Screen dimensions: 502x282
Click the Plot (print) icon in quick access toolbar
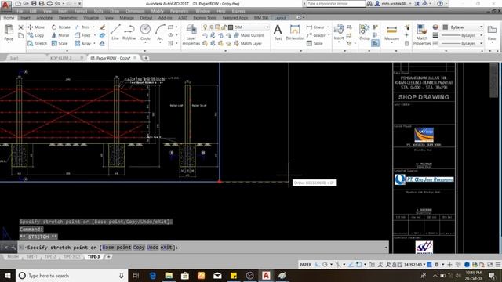[x=49, y=3]
